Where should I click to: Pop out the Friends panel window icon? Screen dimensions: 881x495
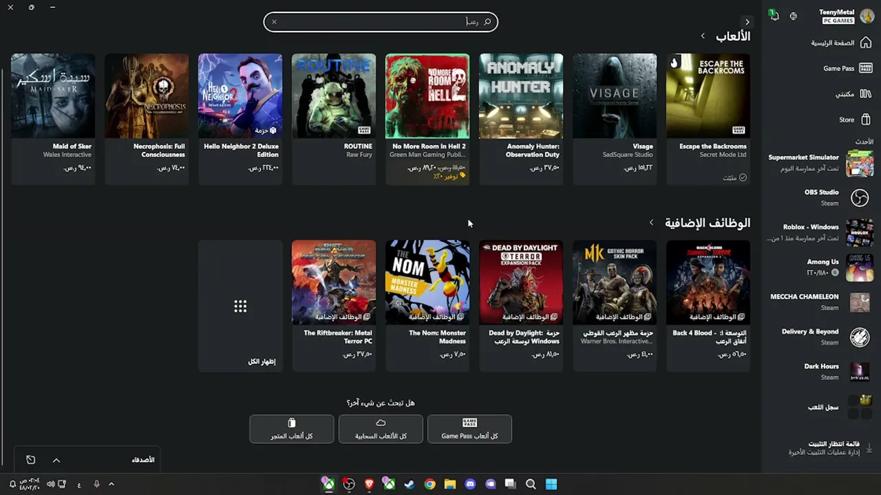[30, 460]
